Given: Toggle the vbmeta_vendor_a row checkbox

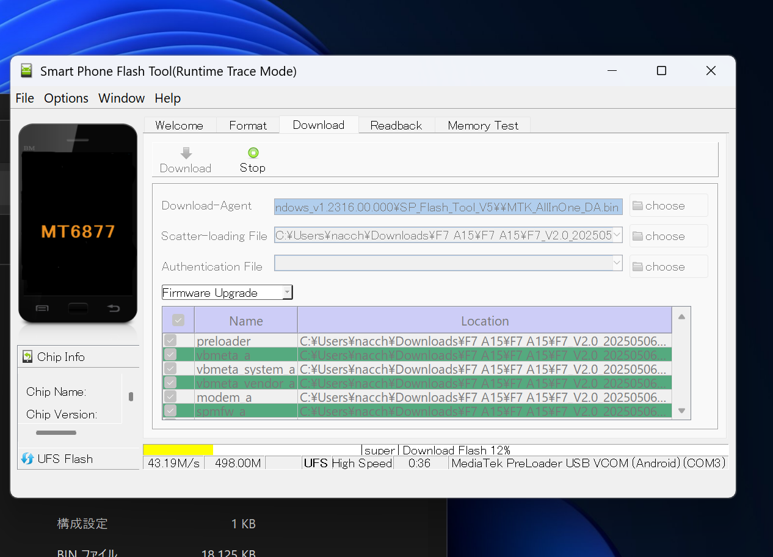Looking at the screenshot, I should (x=170, y=383).
